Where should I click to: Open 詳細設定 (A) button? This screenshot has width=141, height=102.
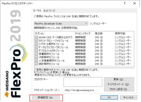pos(46,97)
